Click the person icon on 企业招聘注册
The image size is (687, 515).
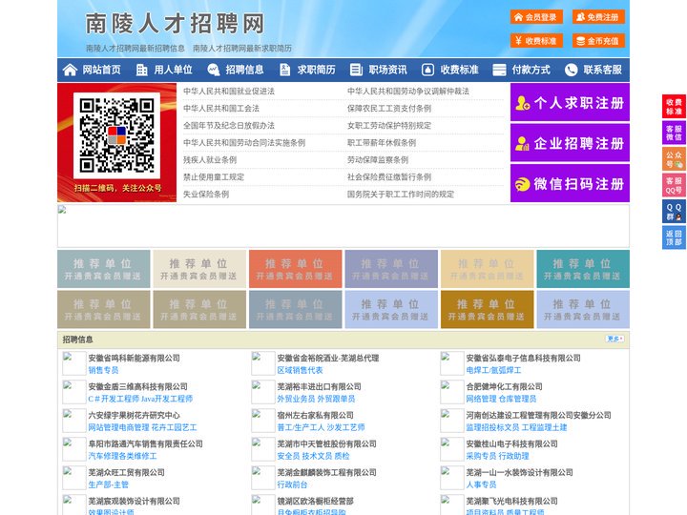pyautogui.click(x=522, y=143)
